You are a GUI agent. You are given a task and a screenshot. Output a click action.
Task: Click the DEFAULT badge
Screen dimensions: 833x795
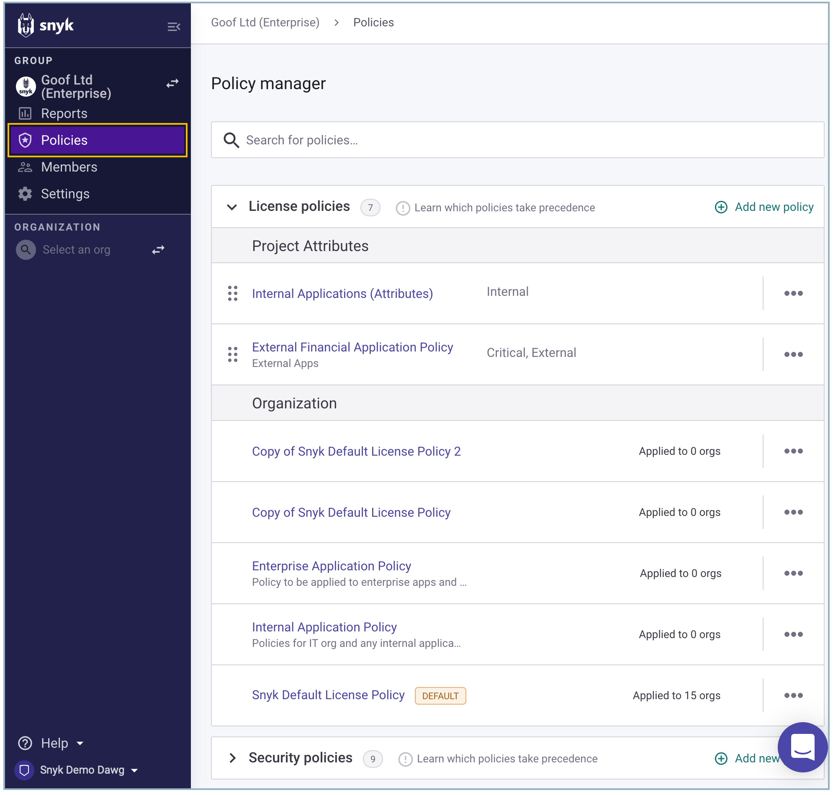(440, 696)
